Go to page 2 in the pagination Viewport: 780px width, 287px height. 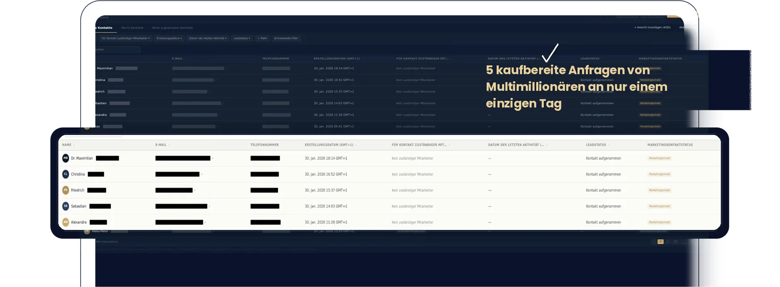point(667,242)
